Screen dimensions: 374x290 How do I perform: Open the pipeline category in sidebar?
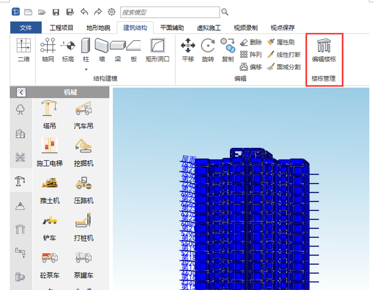[x=20, y=253]
